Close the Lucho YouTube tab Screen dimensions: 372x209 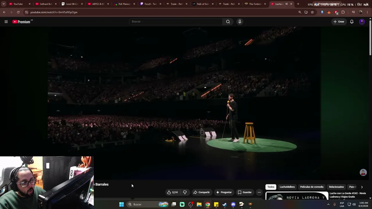pyautogui.click(x=291, y=4)
